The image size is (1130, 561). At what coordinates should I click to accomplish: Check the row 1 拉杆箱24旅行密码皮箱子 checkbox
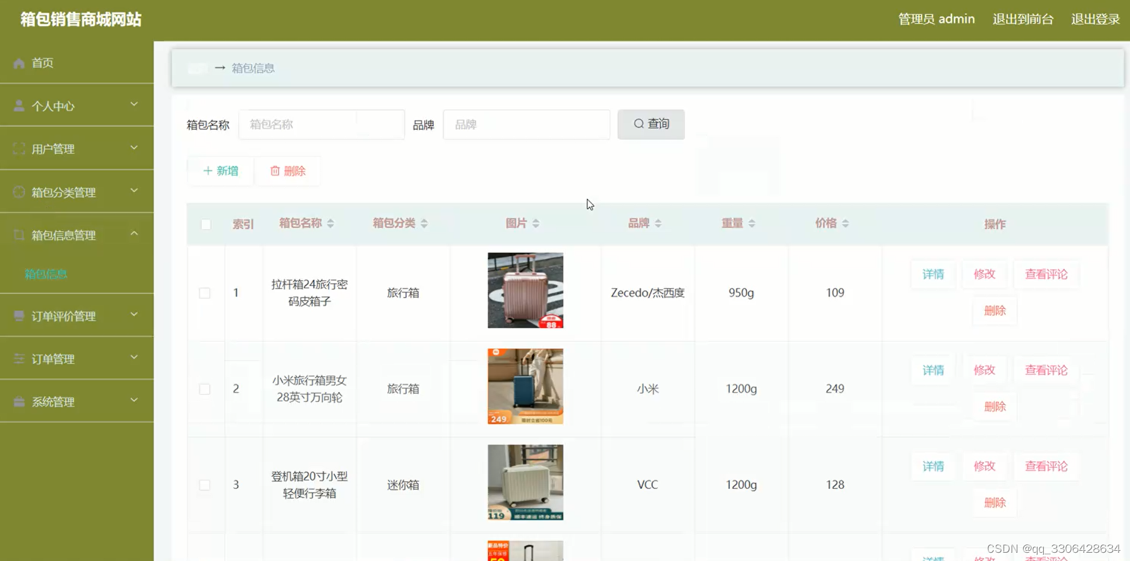coord(204,293)
